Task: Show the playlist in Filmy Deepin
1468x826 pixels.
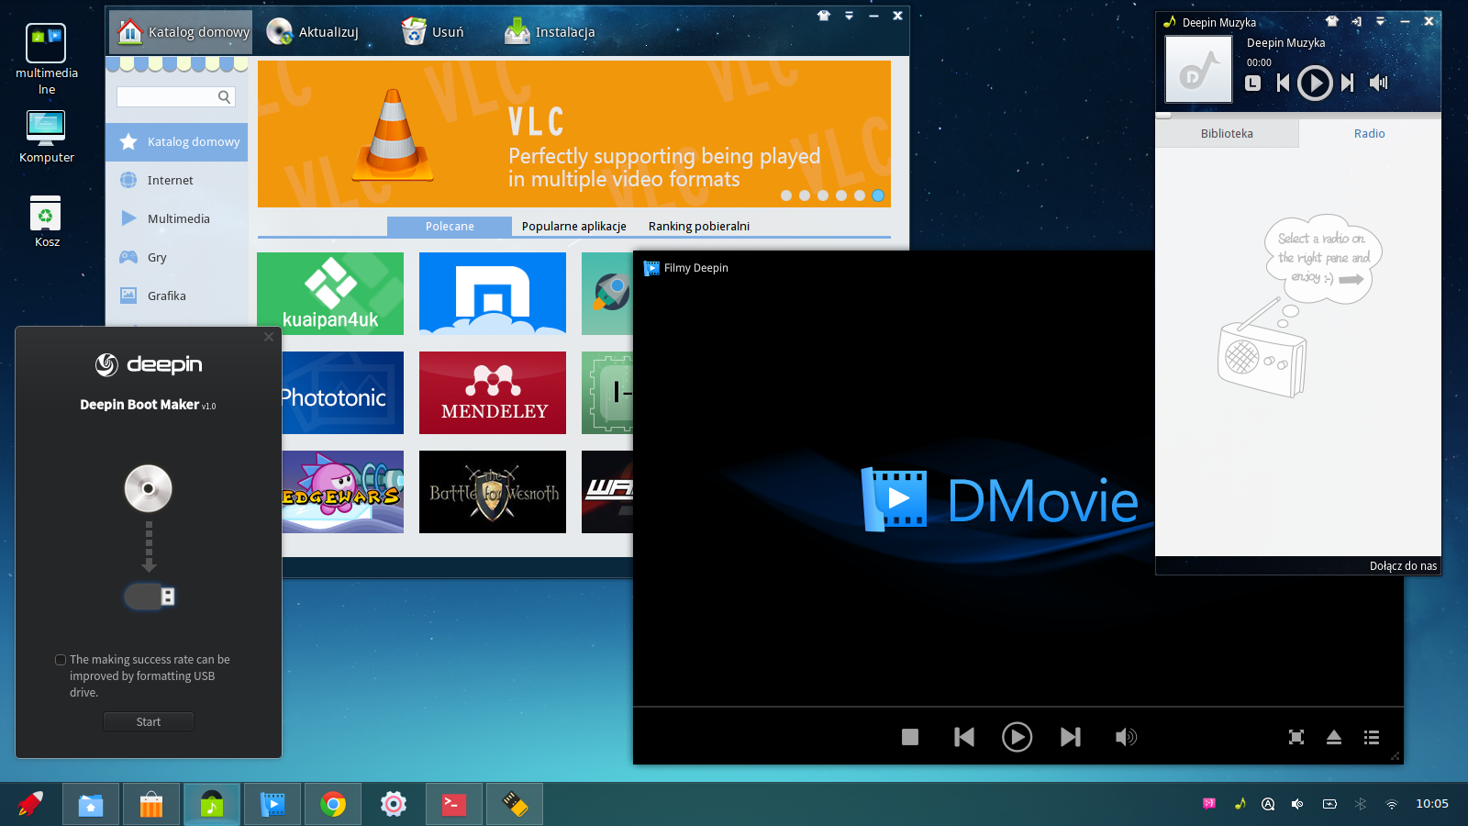Action: pyautogui.click(x=1372, y=737)
